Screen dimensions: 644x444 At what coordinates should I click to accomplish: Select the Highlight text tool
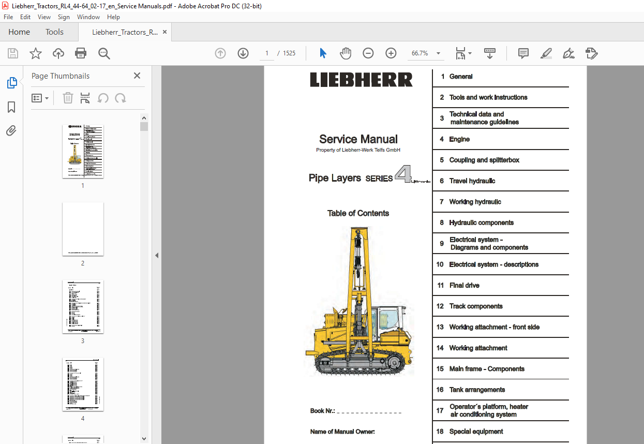tap(546, 53)
